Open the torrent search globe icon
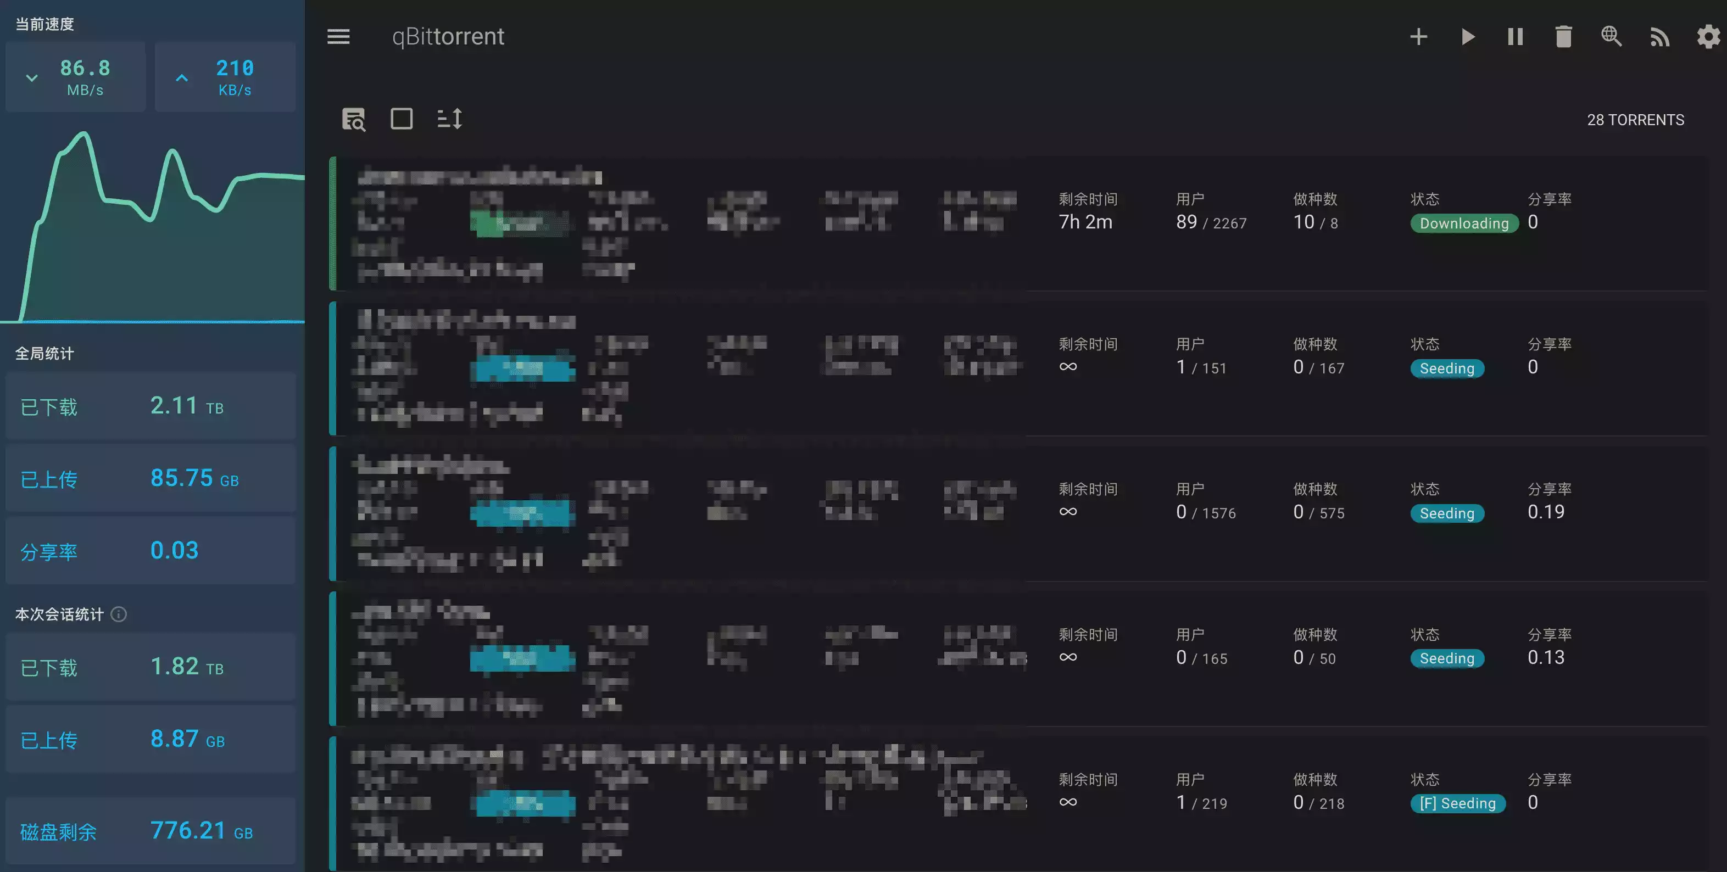 [1612, 37]
